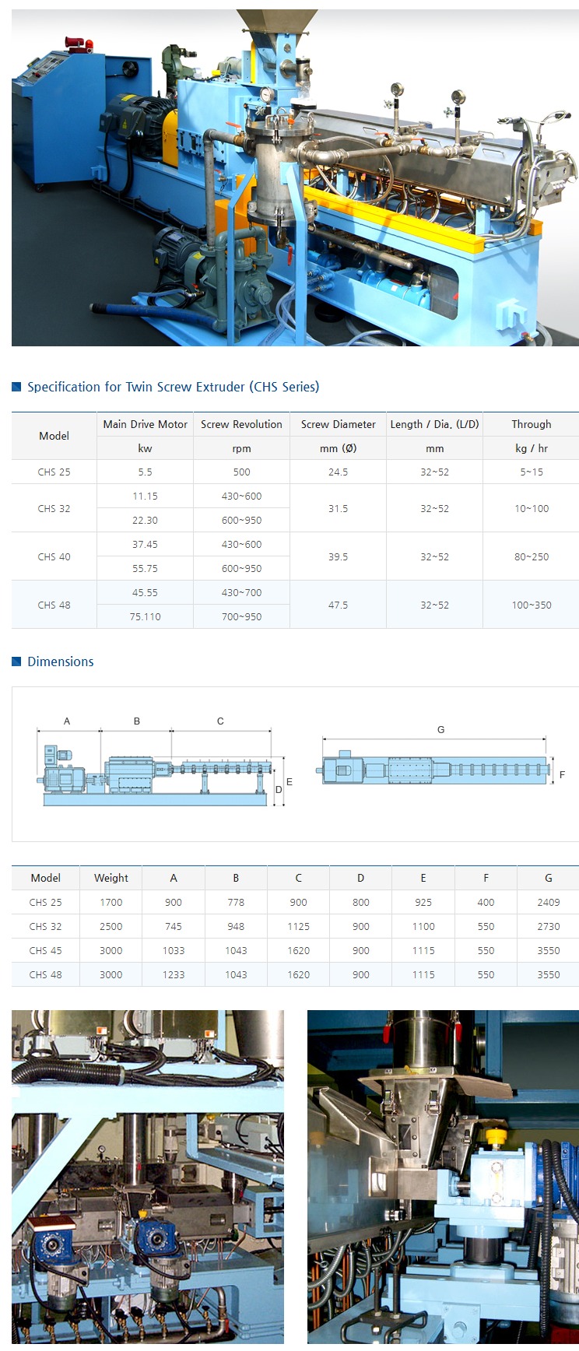Click the blue square beside Dimensions heading
579x1351 pixels.
coord(16,661)
